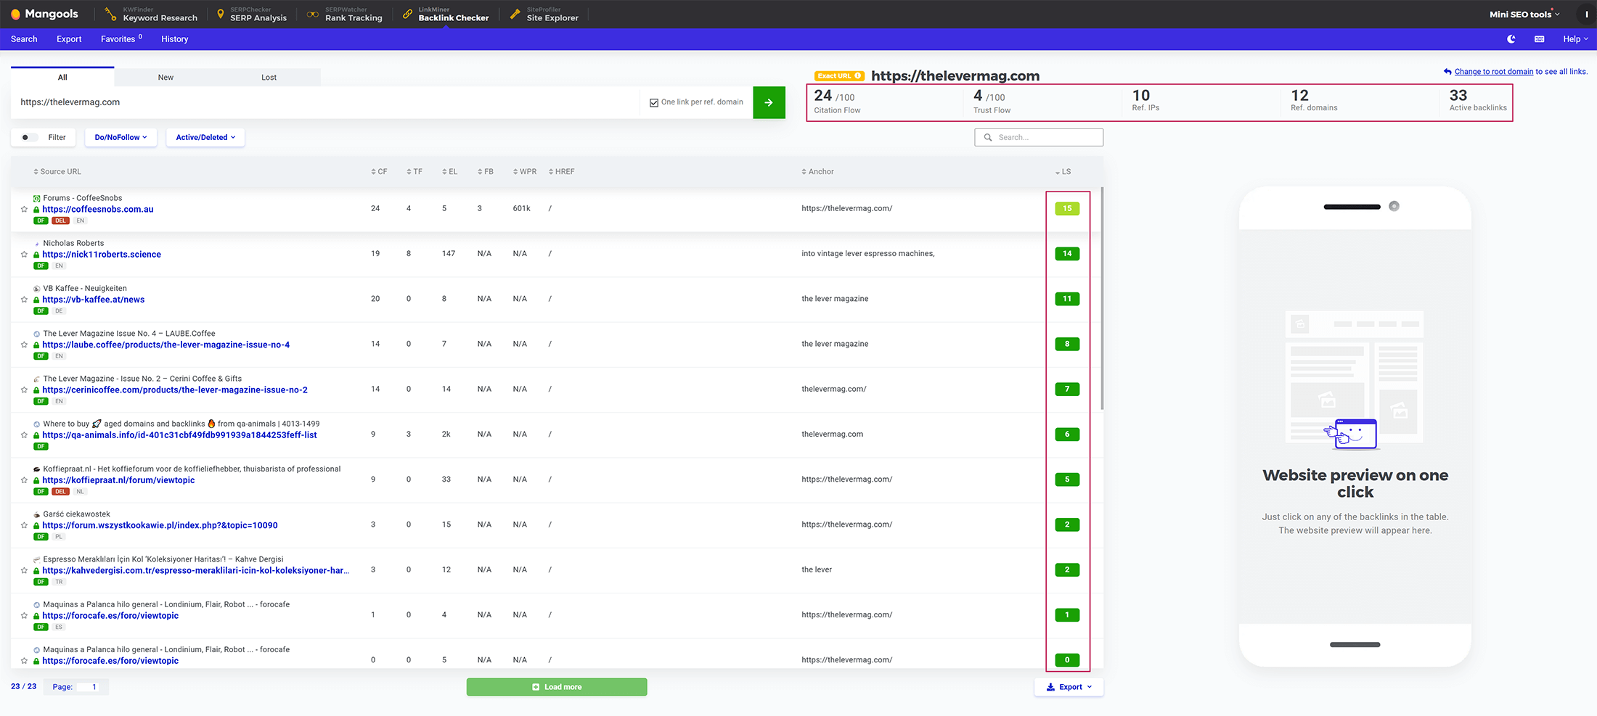Click the Page number field
This screenshot has width=1597, height=716.
[x=89, y=687]
